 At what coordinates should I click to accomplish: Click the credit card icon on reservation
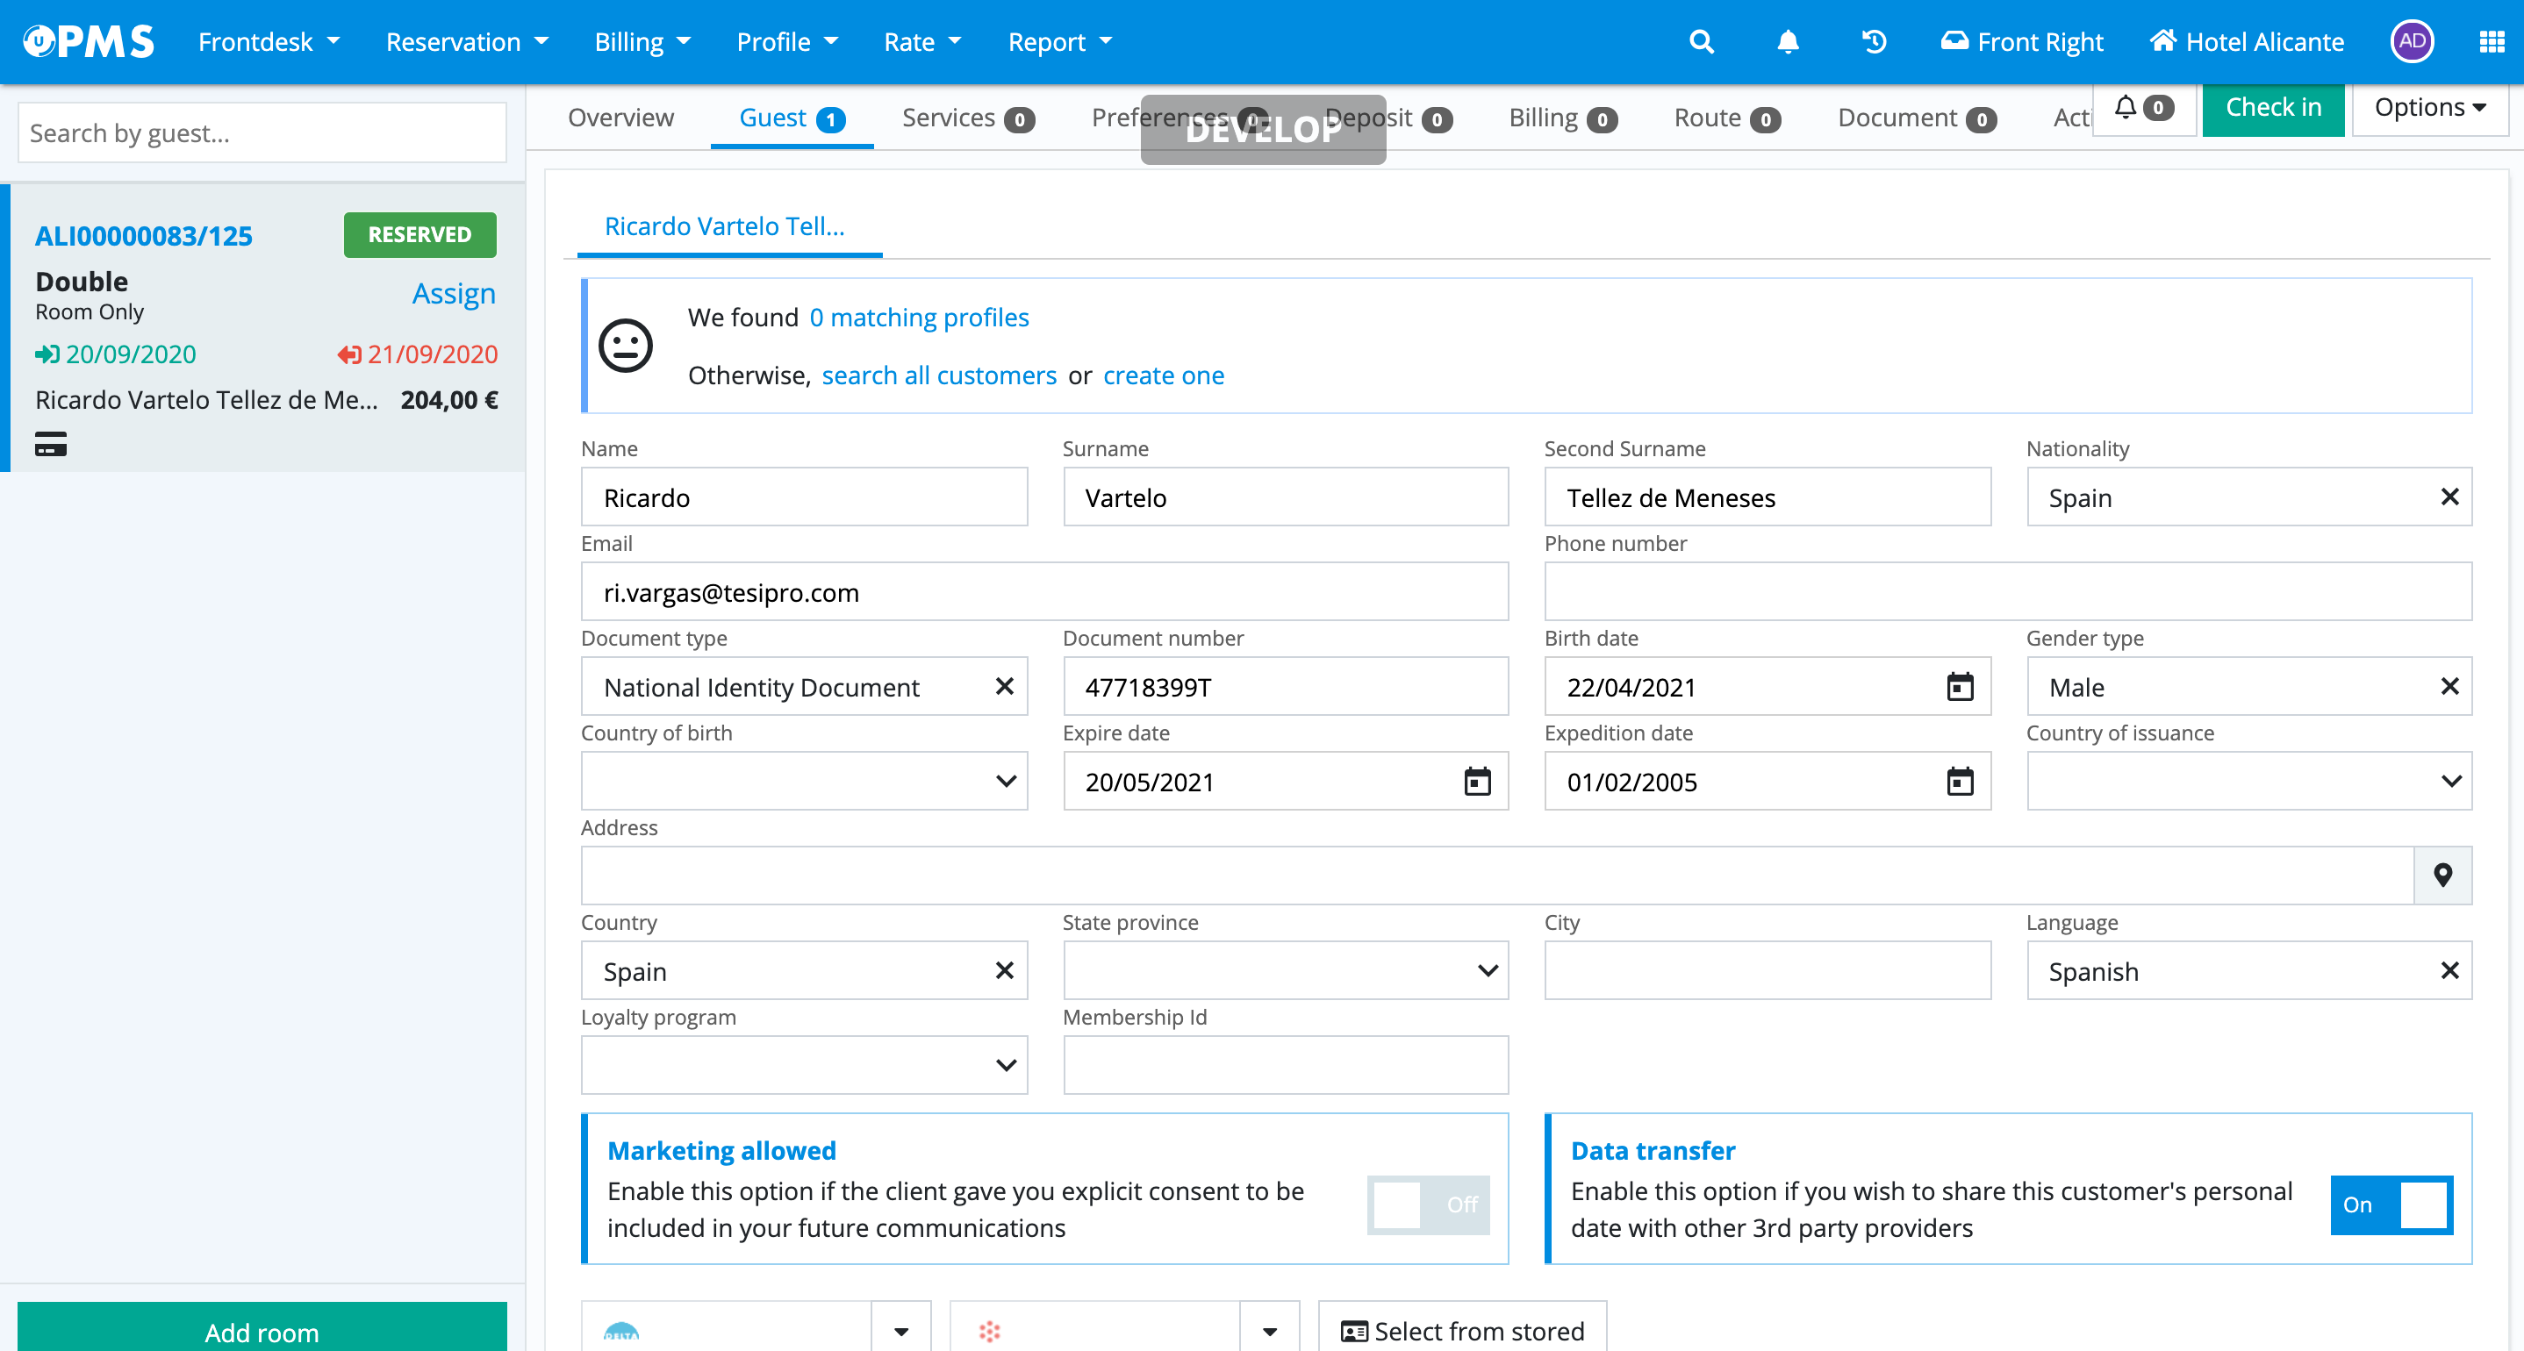tap(51, 445)
